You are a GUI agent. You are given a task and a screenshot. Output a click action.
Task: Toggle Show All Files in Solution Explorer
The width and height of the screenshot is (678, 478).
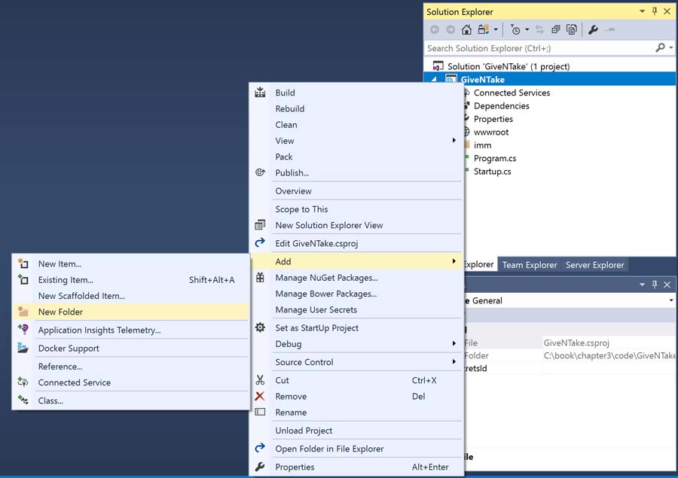tap(572, 30)
